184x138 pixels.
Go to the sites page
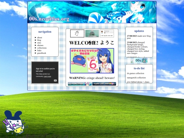point(39,43)
